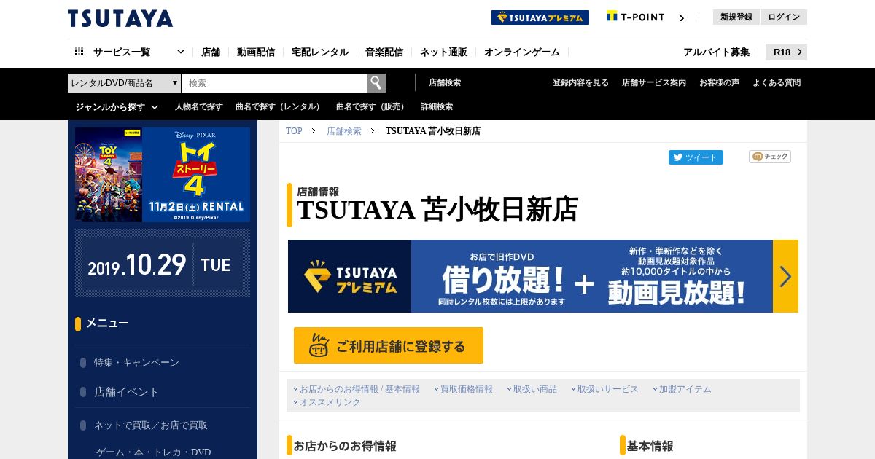Open the T-POINT logo link

tap(636, 17)
